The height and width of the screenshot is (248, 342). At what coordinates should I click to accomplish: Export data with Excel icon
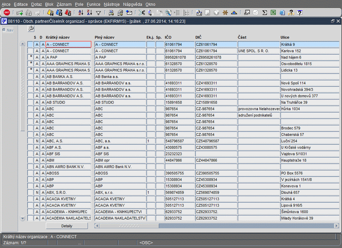pyautogui.click(x=274, y=13)
